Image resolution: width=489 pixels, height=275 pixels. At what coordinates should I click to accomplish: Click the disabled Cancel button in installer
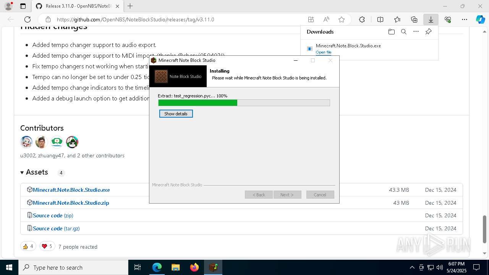pos(320,195)
